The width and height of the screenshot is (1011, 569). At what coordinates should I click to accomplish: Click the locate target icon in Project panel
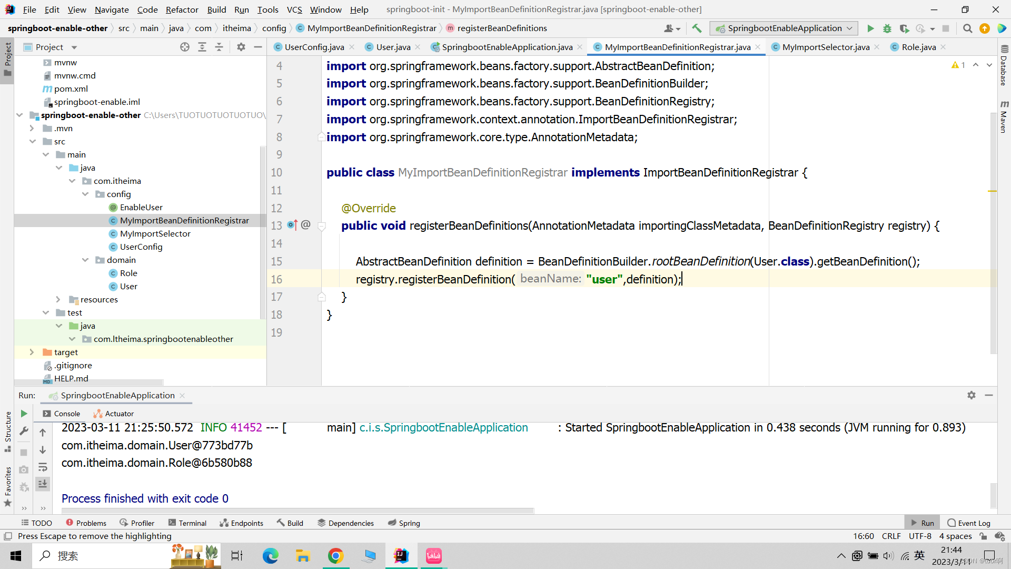click(185, 47)
